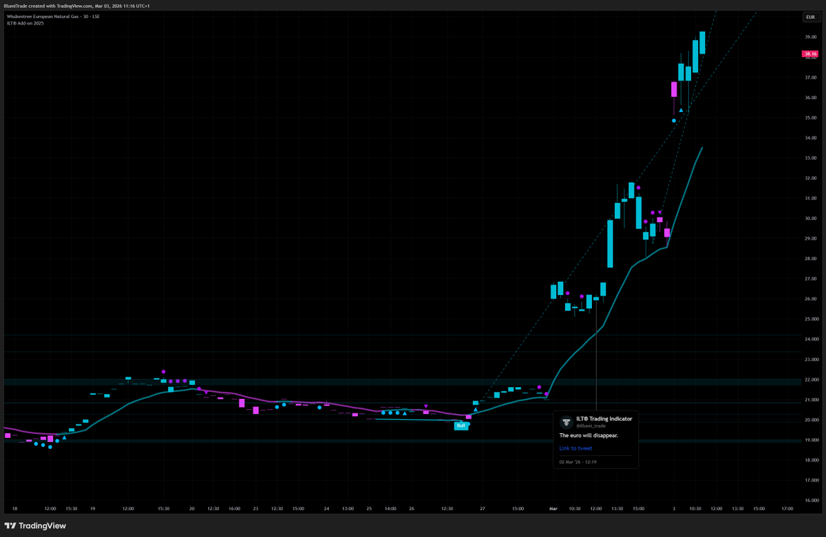Click the tweet date 02 Mar '26 · 12:19

pos(578,462)
